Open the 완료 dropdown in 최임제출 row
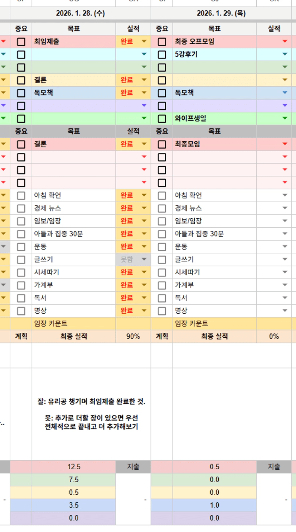This screenshot has height=532, width=296. click(144, 42)
